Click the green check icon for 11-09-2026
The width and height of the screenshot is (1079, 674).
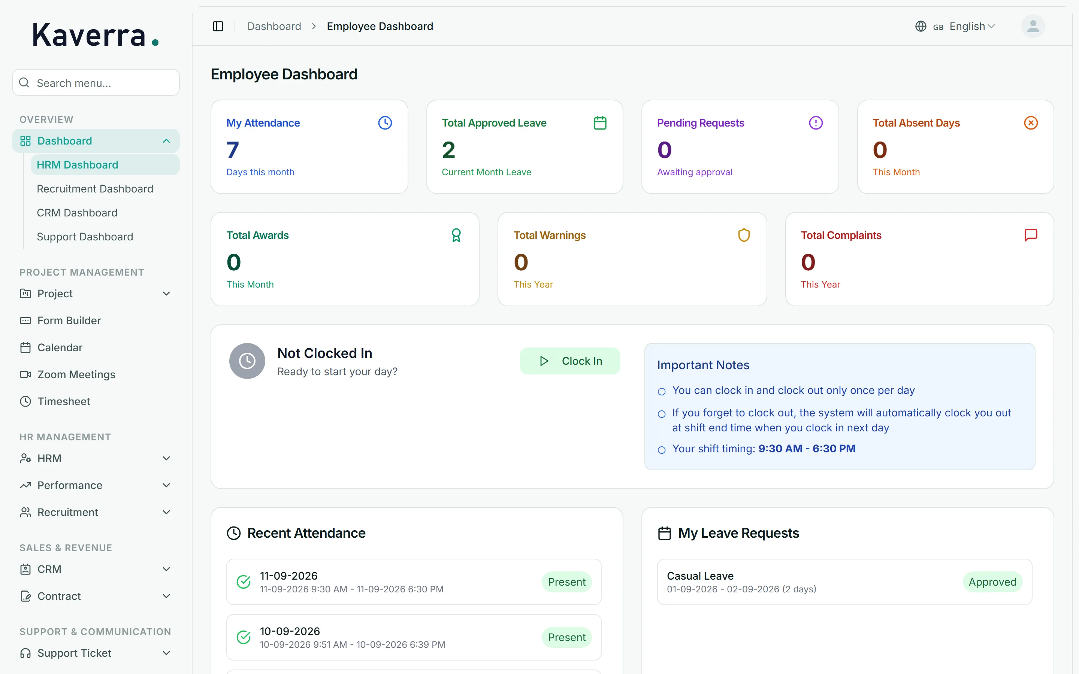point(244,582)
